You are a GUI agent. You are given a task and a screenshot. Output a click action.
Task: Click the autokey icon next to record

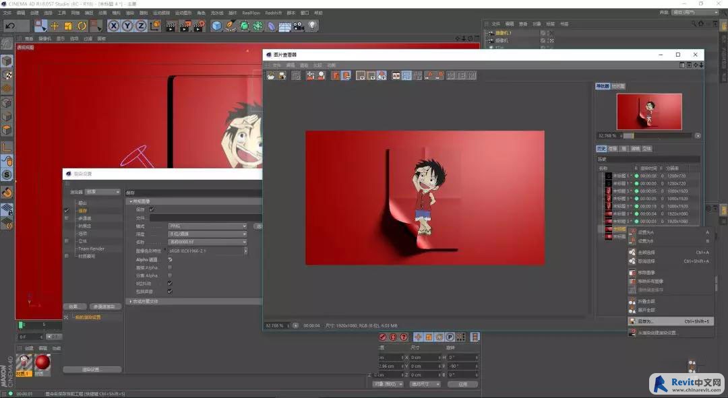[x=393, y=337]
